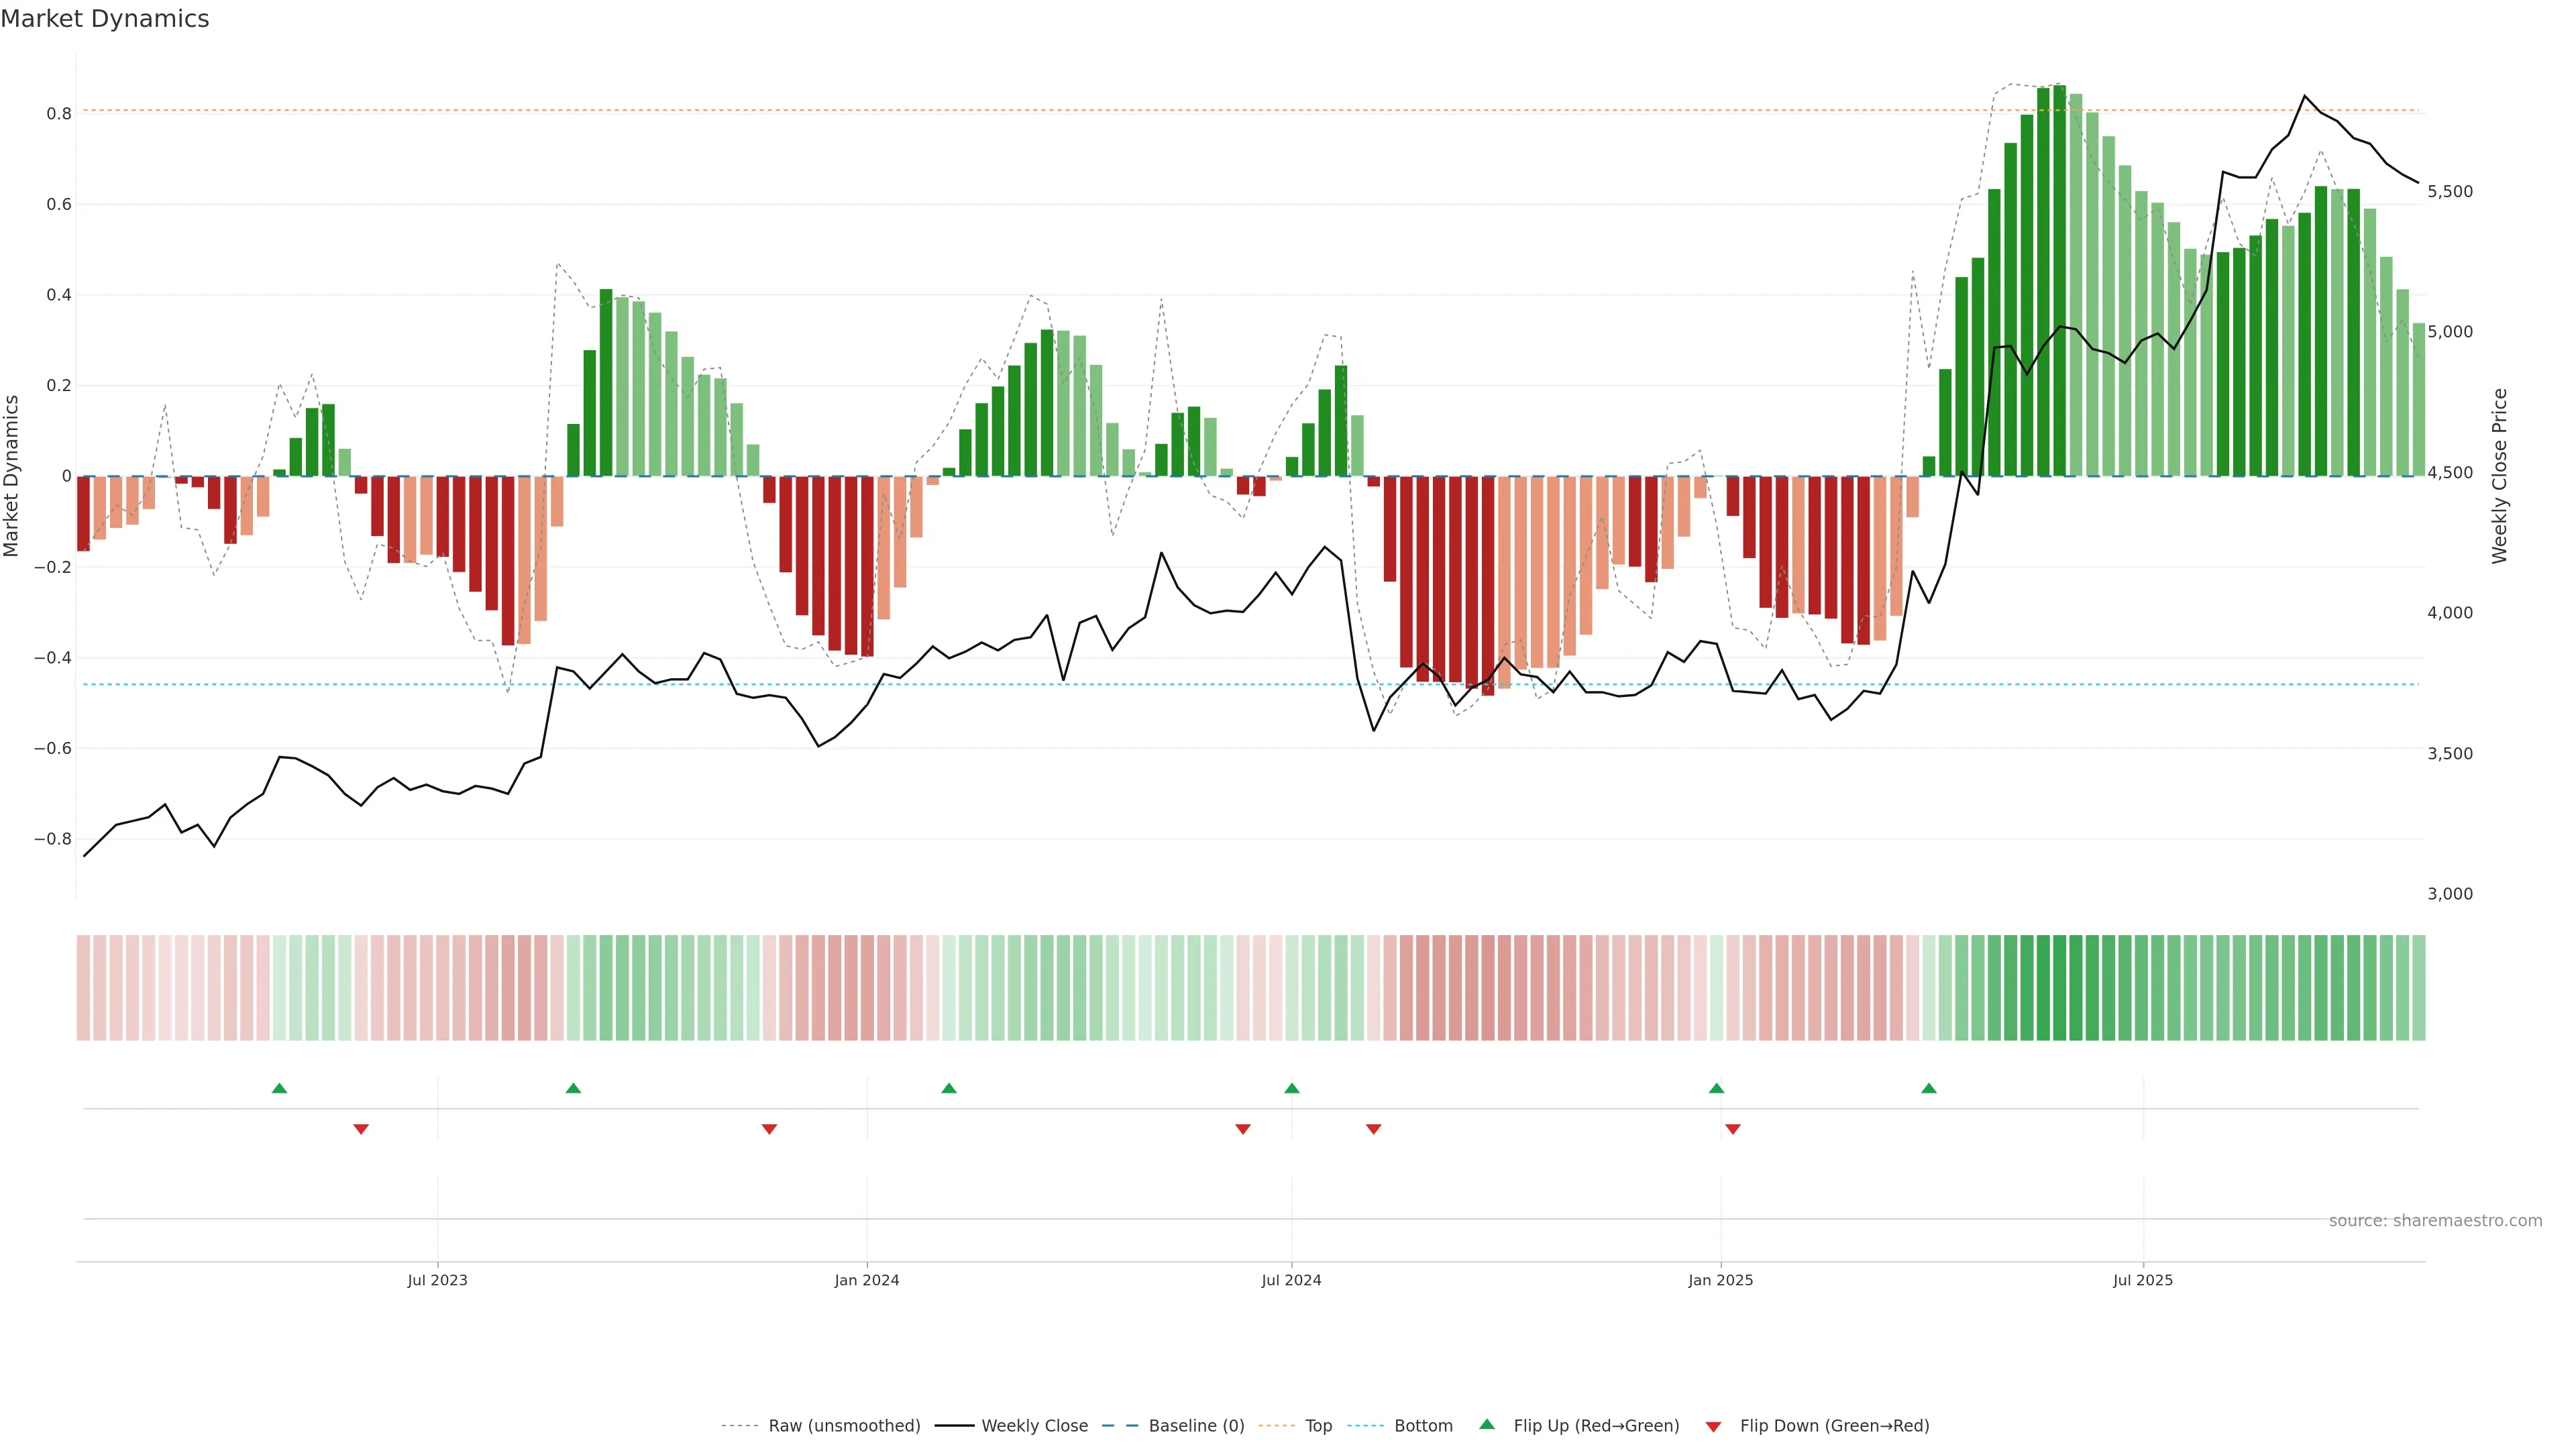
Task: Toggle the Baseline (0) legend entry
Action: click(1196, 1426)
